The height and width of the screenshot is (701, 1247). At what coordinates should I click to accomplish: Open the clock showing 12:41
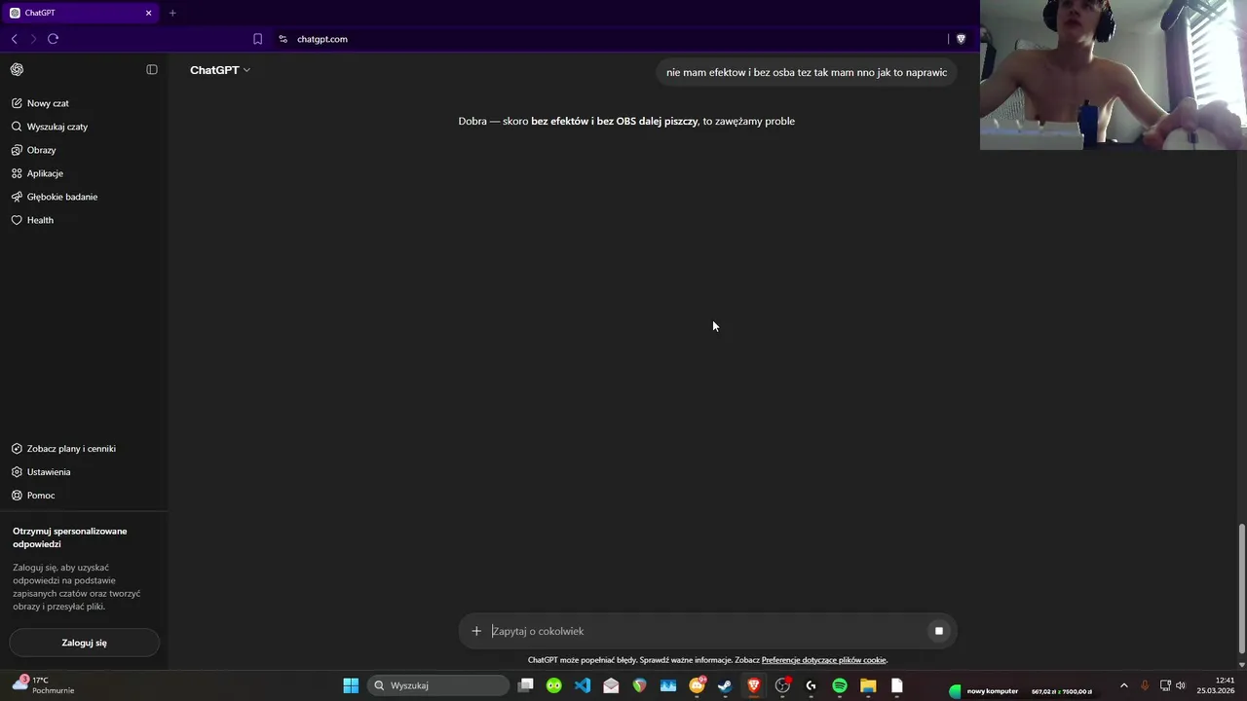(x=1216, y=685)
